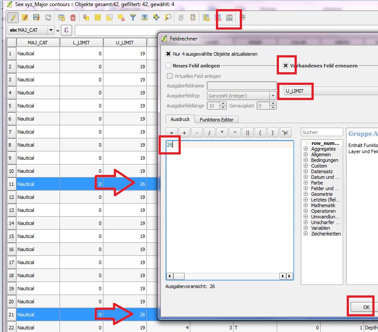Uncheck 'Vorhandenes Feld erneuern' checkbox
The height and width of the screenshot is (332, 378).
point(285,66)
